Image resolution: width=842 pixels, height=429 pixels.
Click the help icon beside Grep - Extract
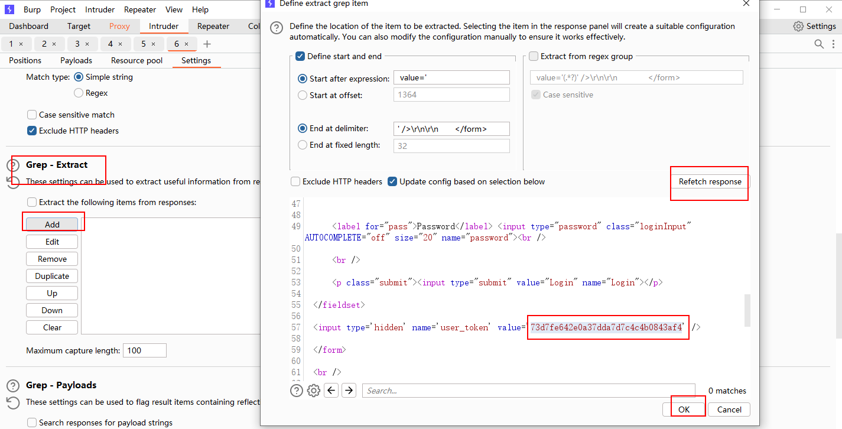(13, 165)
